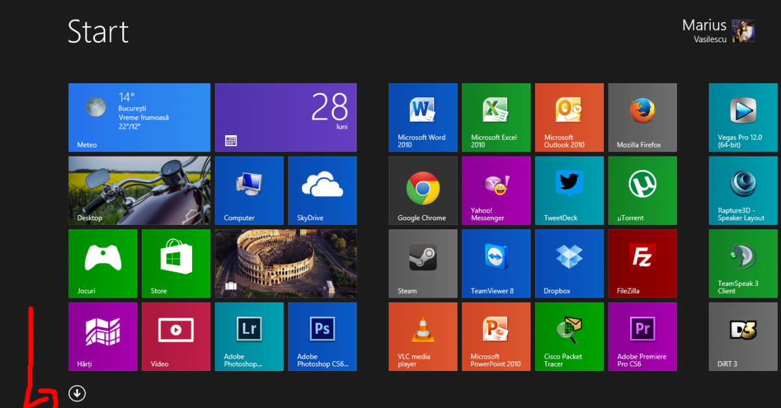Click the user profile picture
This screenshot has height=408, width=781.
click(x=743, y=31)
